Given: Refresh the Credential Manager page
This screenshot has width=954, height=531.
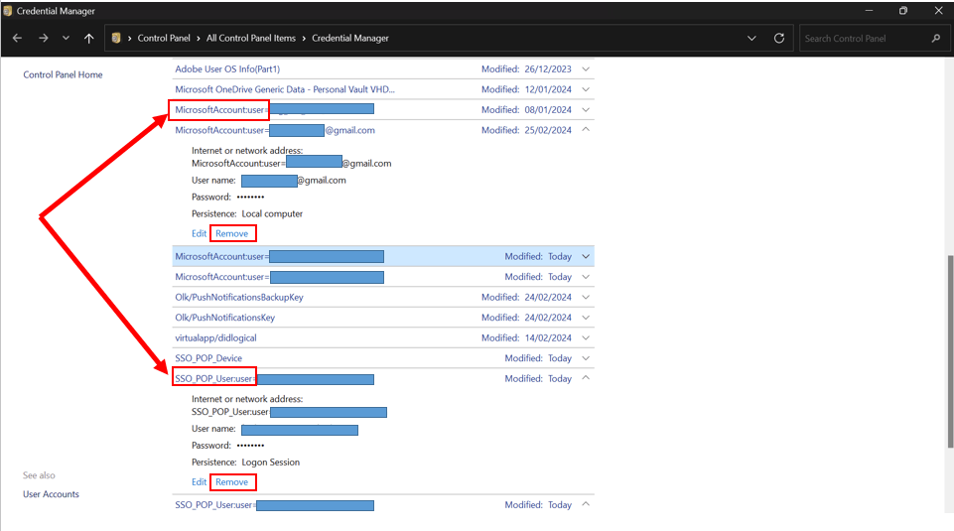Looking at the screenshot, I should pyautogui.click(x=778, y=39).
